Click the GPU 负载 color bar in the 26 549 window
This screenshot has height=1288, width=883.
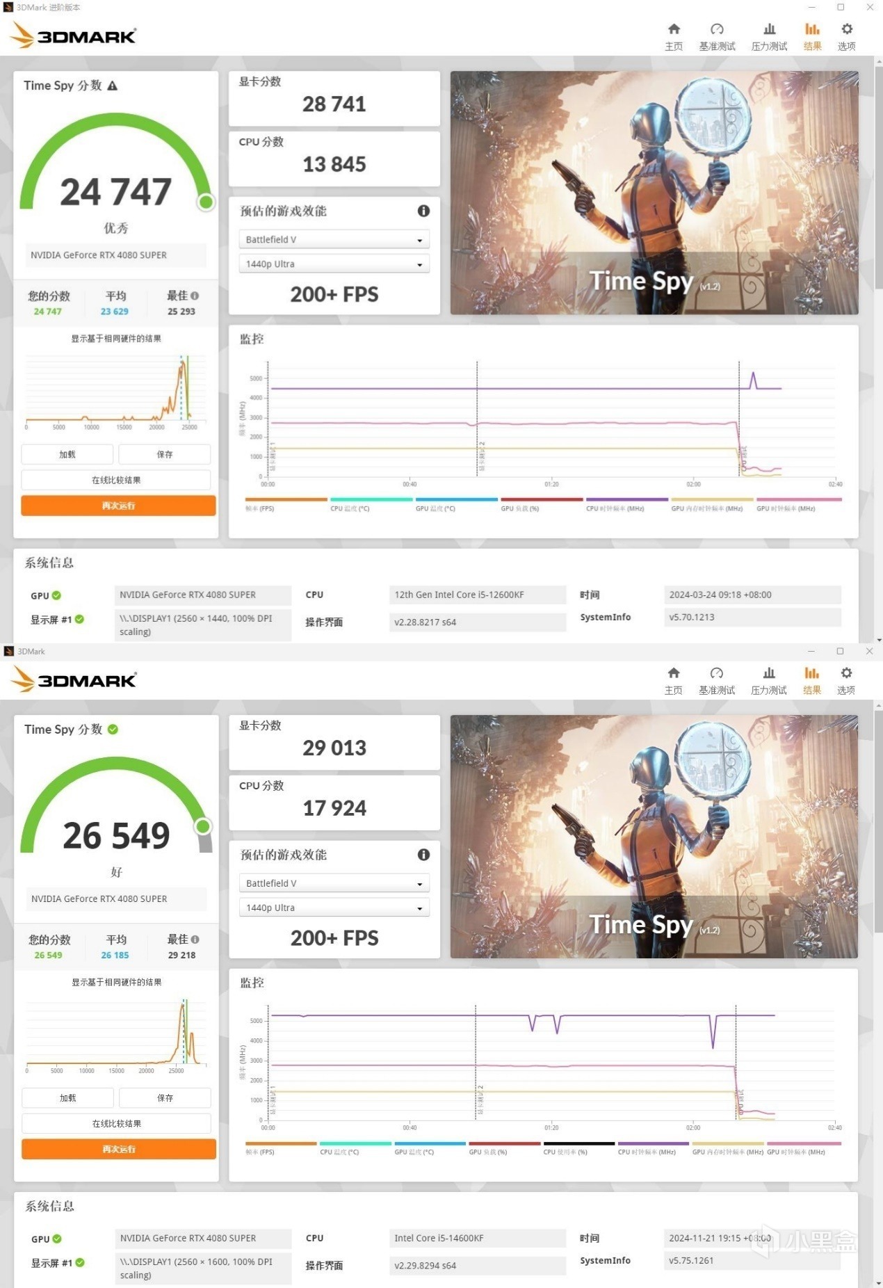click(505, 1143)
